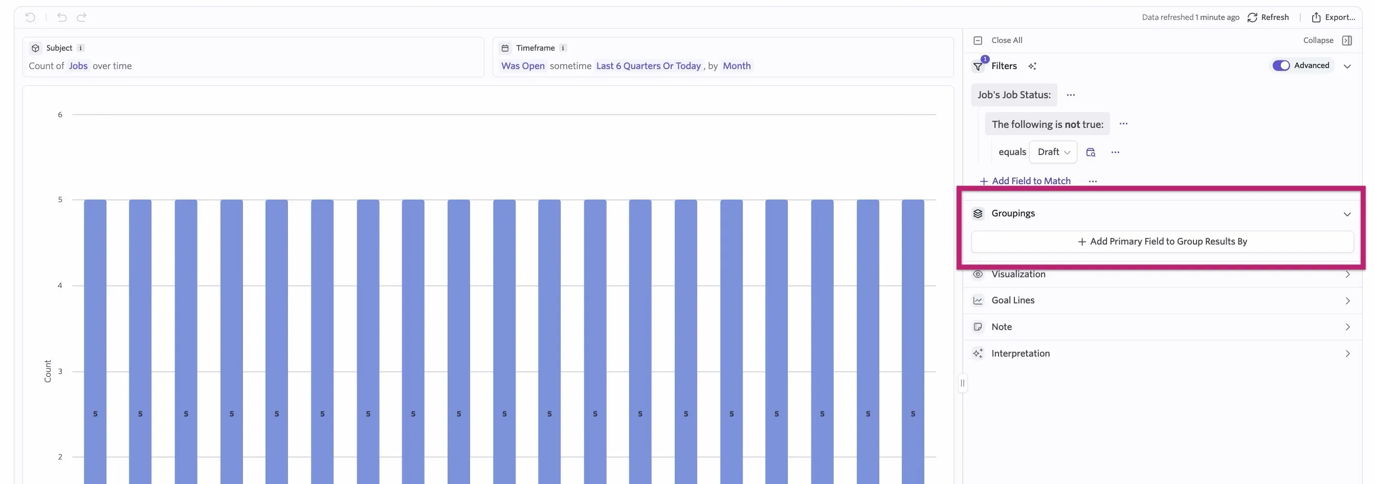Click the Job's Job Status filter label
Screen dimensions: 1375x484
point(1014,95)
